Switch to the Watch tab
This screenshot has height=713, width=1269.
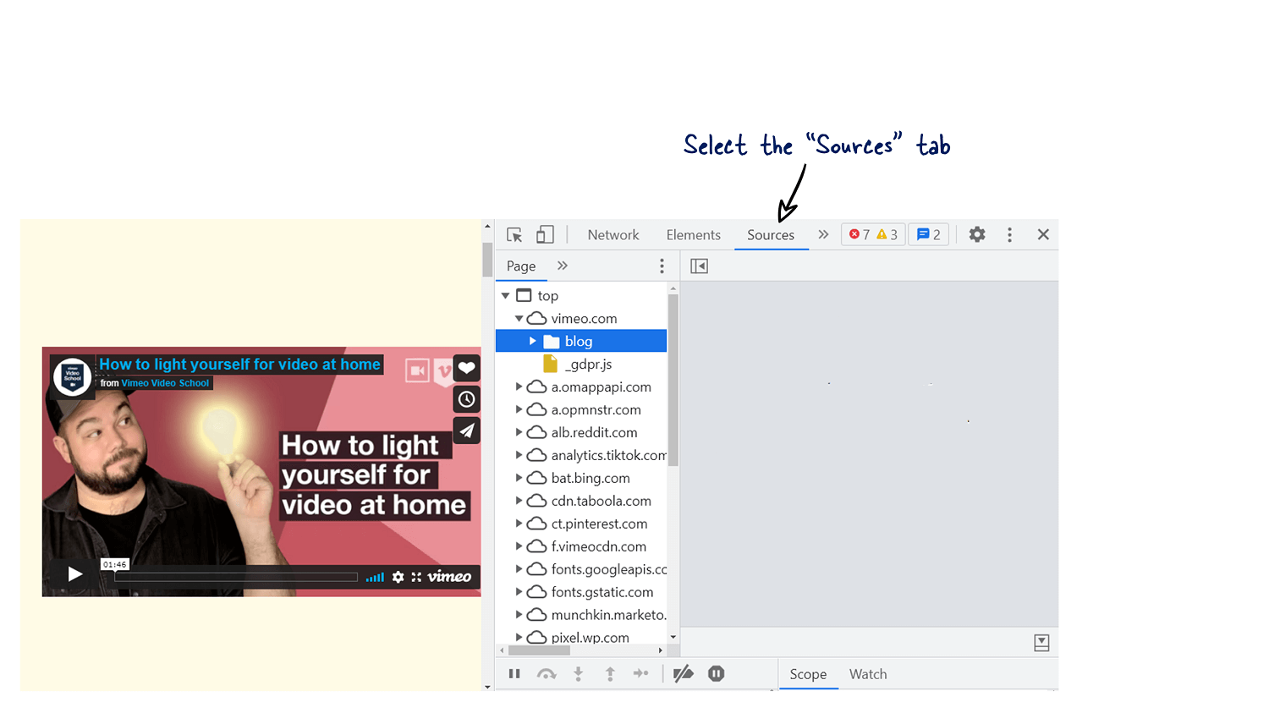(x=868, y=674)
